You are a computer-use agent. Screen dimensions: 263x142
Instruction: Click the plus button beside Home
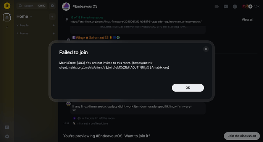[52, 16]
